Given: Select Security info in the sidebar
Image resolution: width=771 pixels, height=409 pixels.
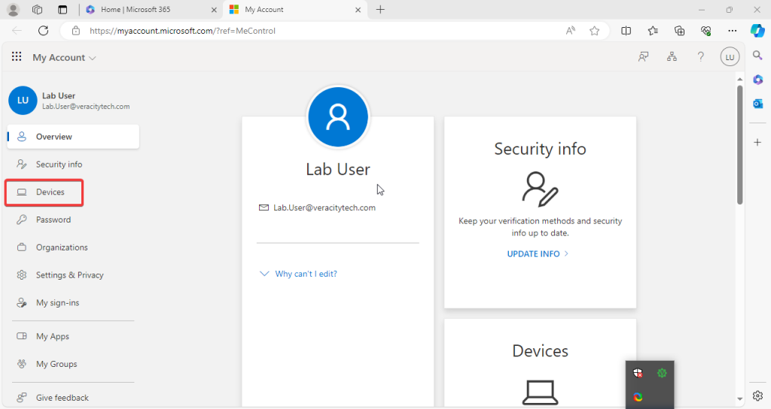Looking at the screenshot, I should [x=59, y=165].
